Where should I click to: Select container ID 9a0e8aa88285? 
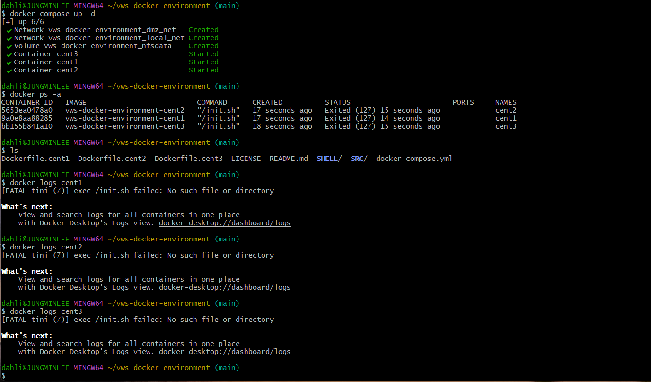[27, 118]
